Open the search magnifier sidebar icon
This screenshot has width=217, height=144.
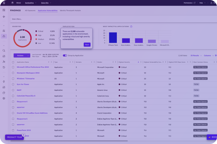click(4, 51)
